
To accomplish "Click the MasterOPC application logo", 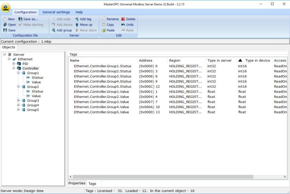I will 6,8.
